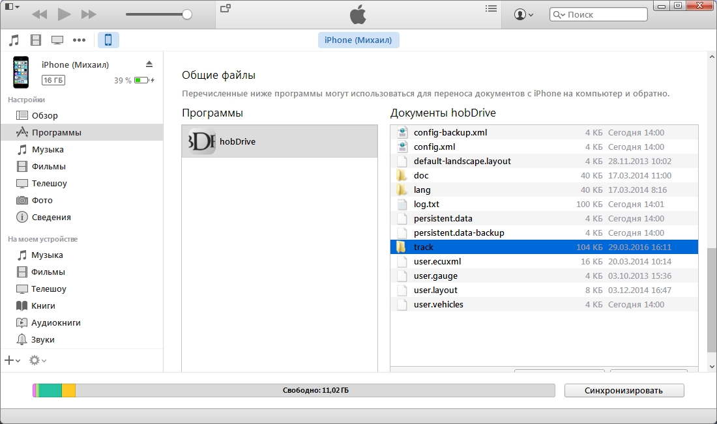The height and width of the screenshot is (424, 717).
Task: Click the iPhone (Михаил) tab
Action: pyautogui.click(x=358, y=40)
